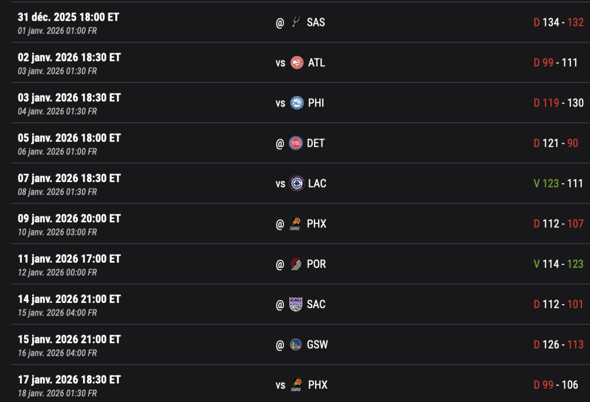Click Suns logo in 09 janv. game
590x402 pixels.
click(296, 223)
